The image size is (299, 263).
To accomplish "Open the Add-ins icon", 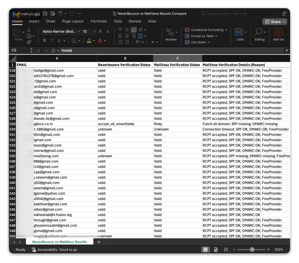I will (278, 32).
